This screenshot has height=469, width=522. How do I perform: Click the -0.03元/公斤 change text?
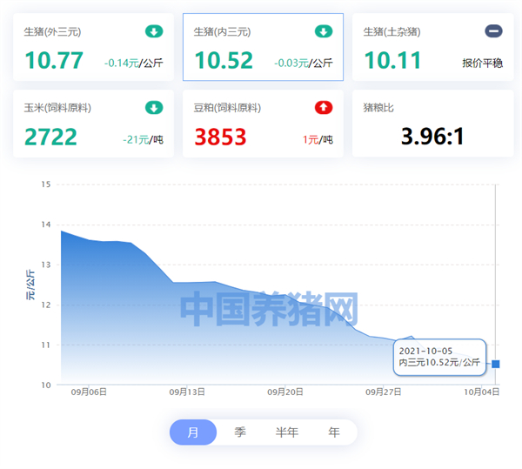[304, 63]
